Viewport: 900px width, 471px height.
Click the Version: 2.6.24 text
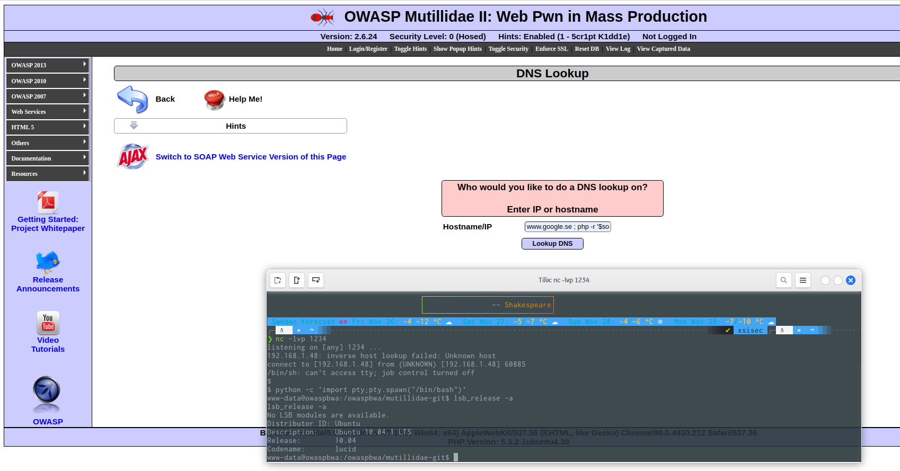coord(349,37)
